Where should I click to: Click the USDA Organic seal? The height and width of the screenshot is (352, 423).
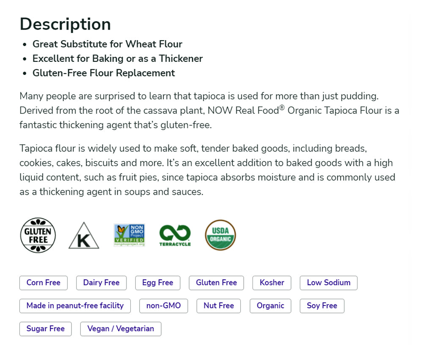[220, 235]
